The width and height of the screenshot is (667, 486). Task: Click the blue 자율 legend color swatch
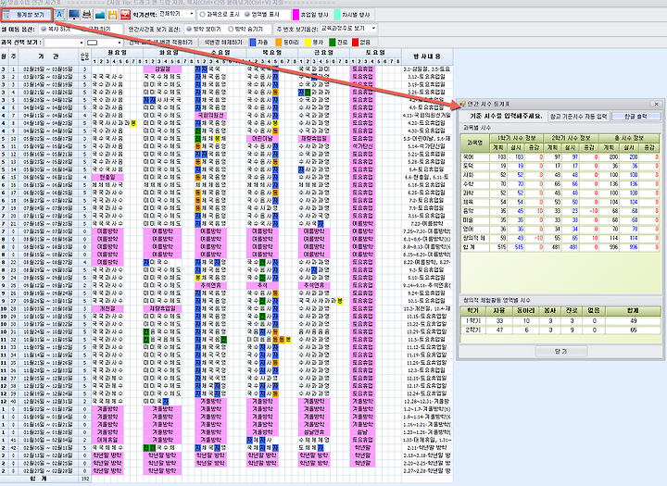click(253, 43)
